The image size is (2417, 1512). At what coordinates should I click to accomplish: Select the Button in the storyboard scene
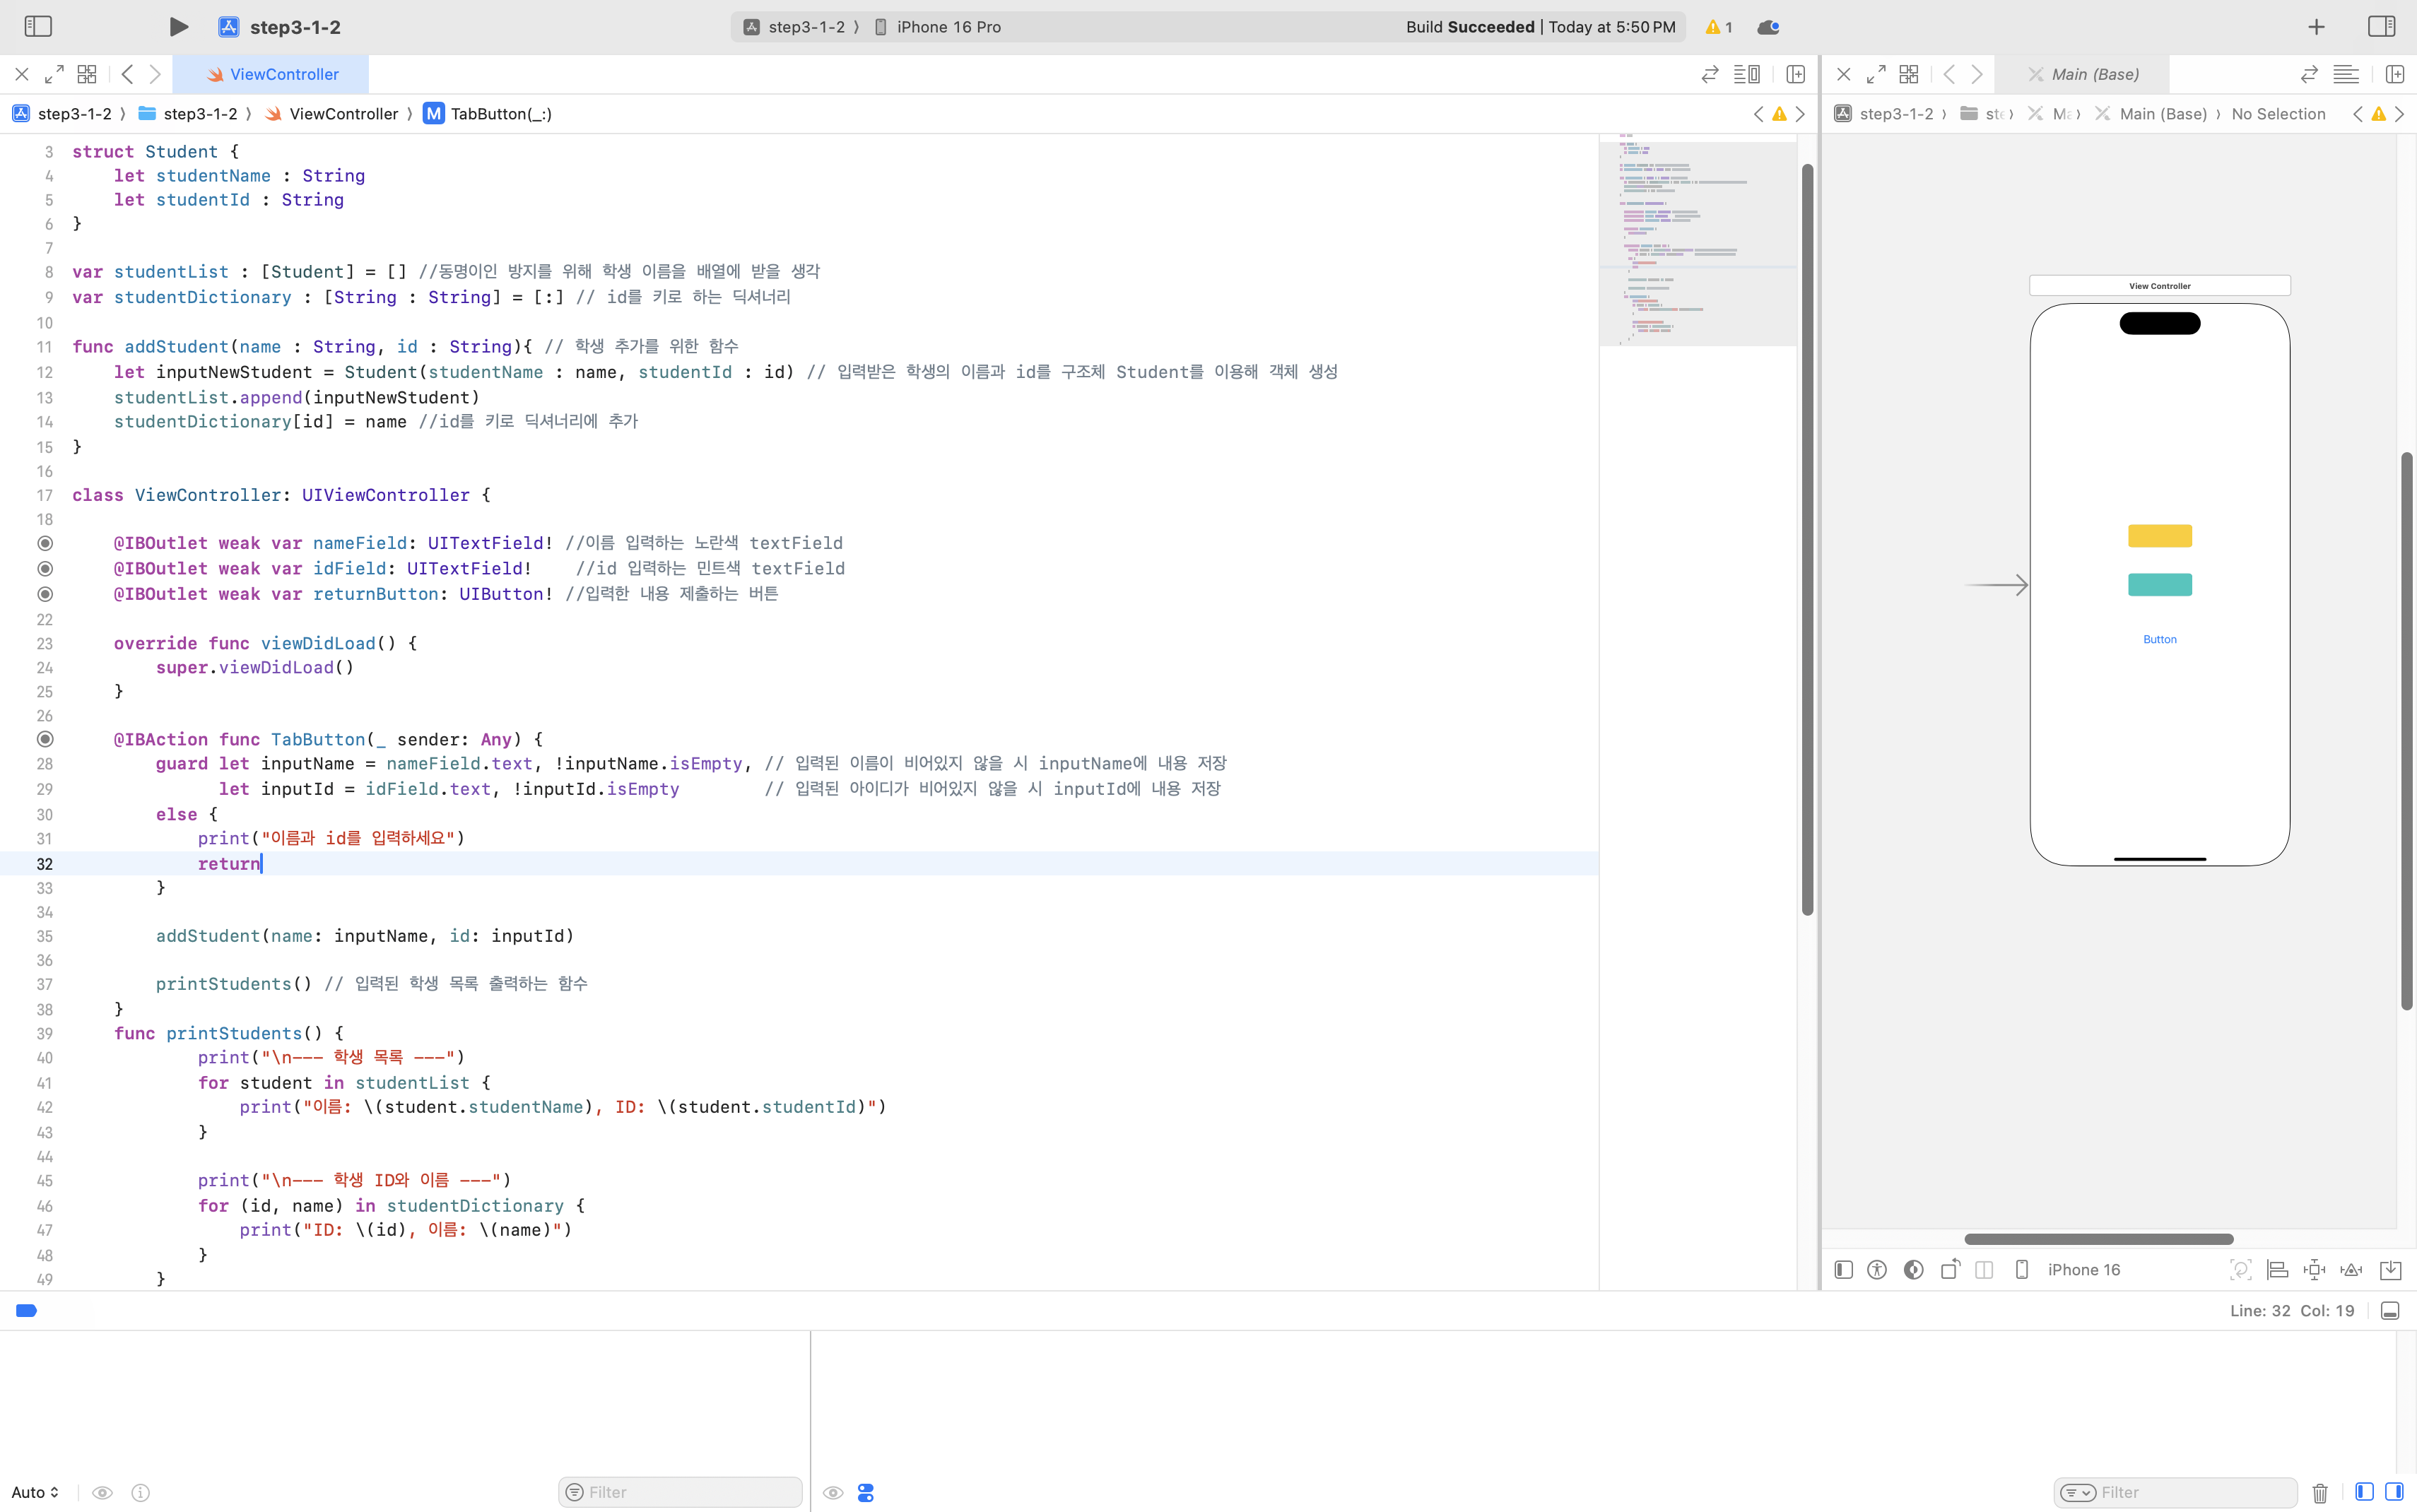(x=2159, y=639)
